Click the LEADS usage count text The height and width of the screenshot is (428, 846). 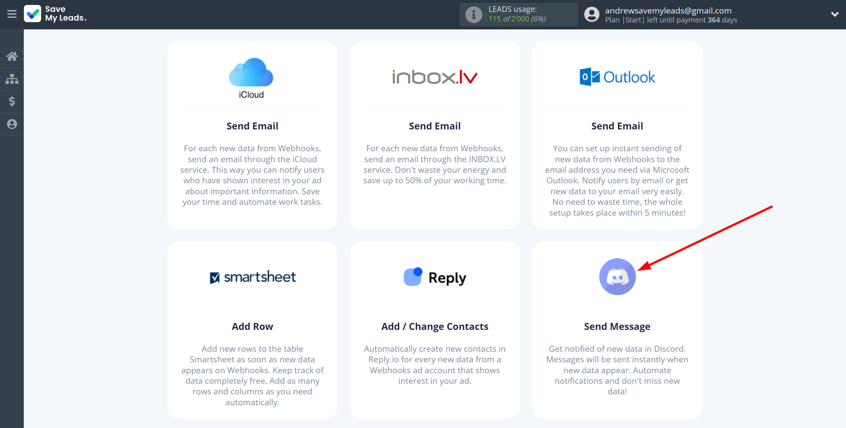pos(517,19)
